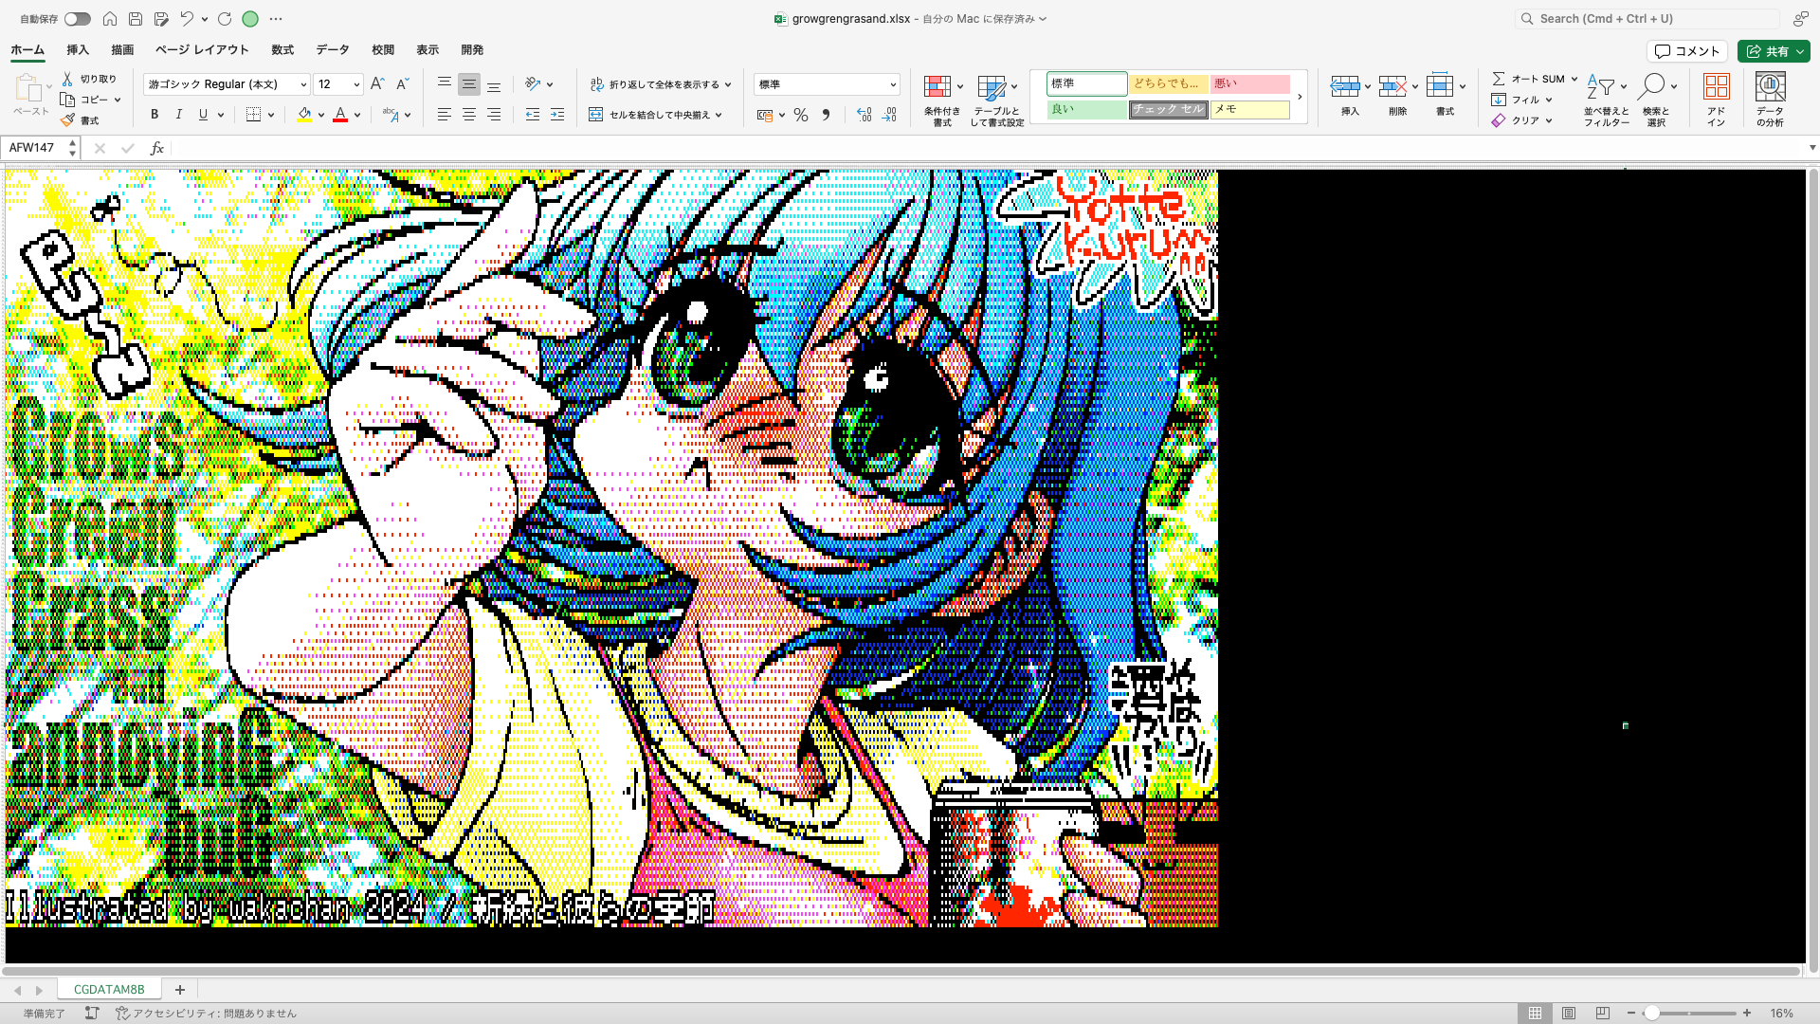This screenshot has width=1820, height=1024.
Task: Click the Decrease Decimal icon
Action: pos(889,115)
